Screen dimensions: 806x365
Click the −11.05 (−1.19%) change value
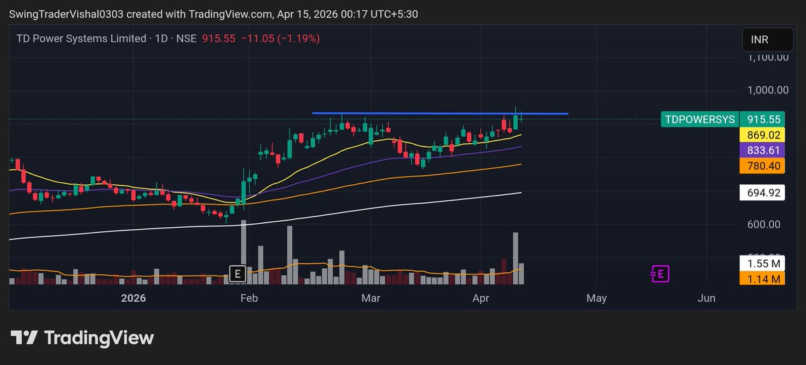coord(279,39)
